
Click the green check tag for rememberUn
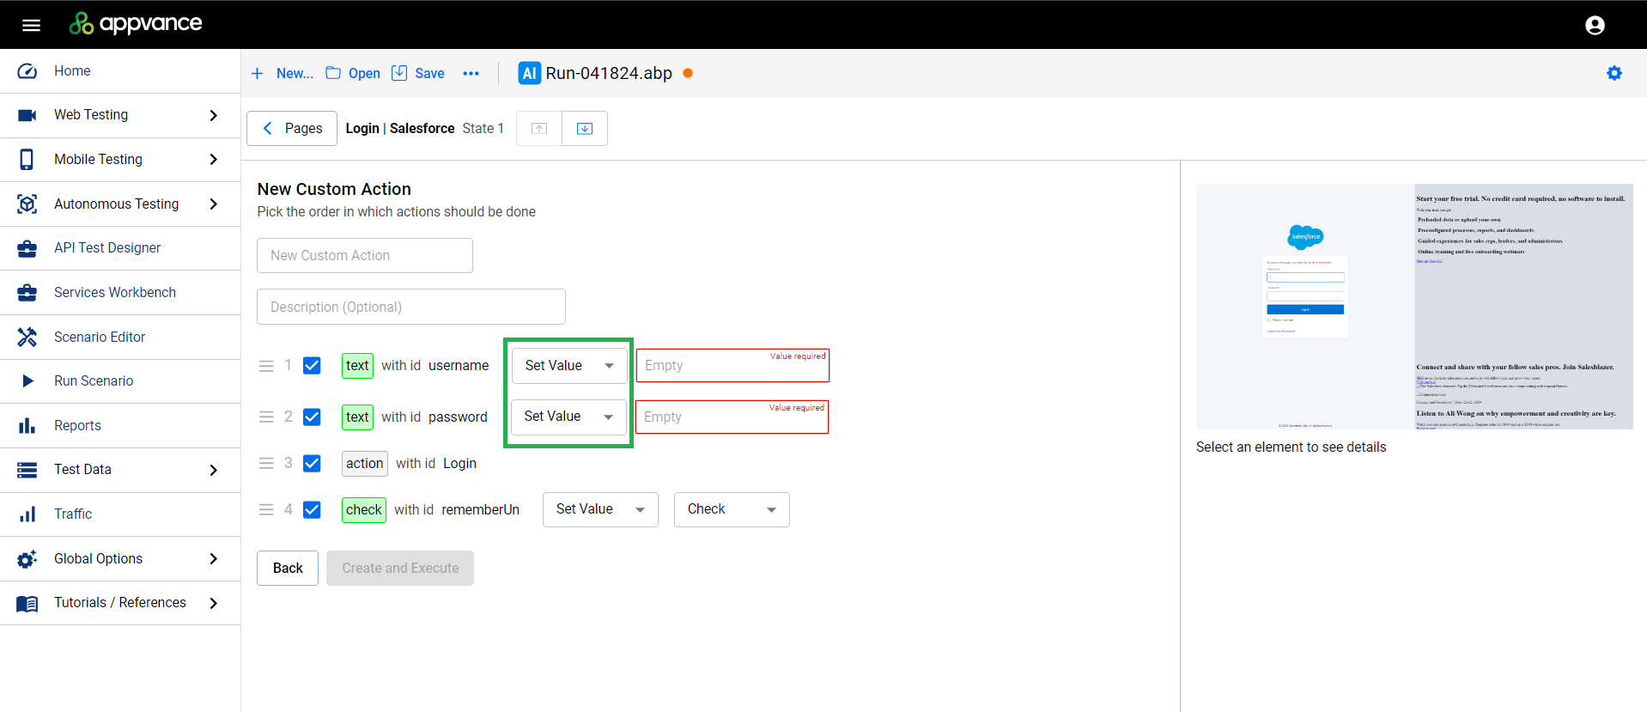click(364, 509)
